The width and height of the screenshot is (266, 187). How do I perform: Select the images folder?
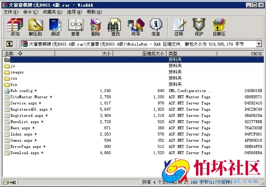coord(17,72)
